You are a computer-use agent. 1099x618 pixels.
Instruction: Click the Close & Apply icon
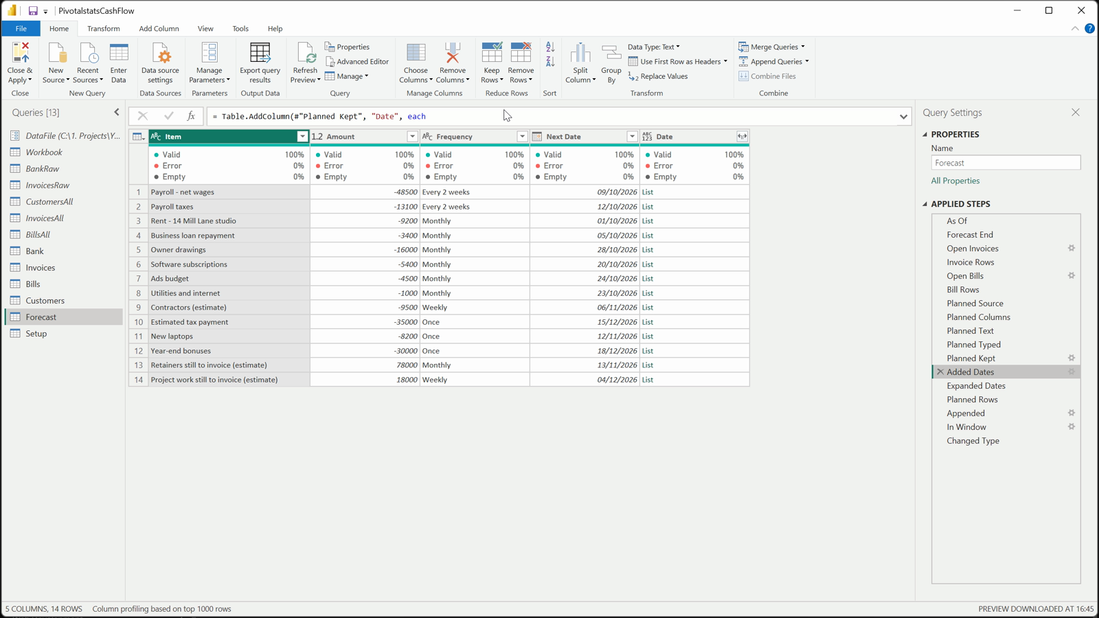tap(21, 53)
